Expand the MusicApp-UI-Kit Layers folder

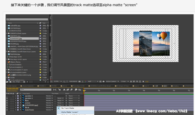6,59
